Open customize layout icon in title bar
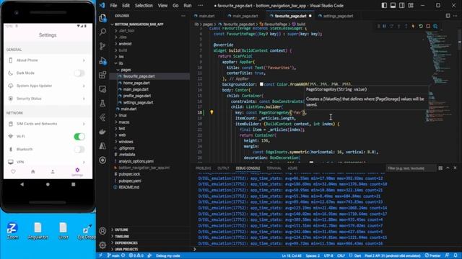This screenshot has height=259, width=462. [411, 5]
